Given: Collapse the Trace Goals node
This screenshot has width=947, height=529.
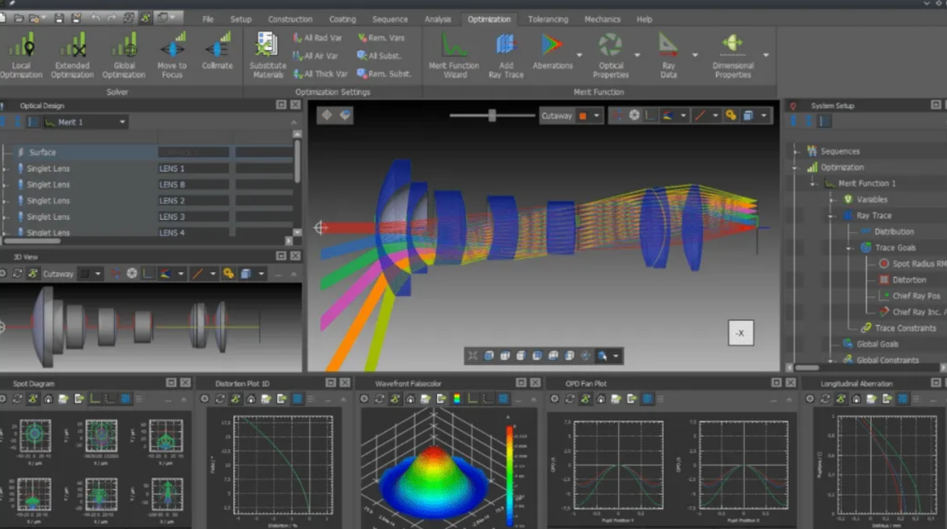Looking at the screenshot, I should click(x=850, y=248).
